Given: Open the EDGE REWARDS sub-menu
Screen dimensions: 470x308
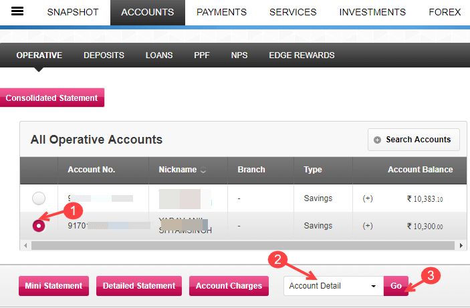Looking at the screenshot, I should click(302, 55).
